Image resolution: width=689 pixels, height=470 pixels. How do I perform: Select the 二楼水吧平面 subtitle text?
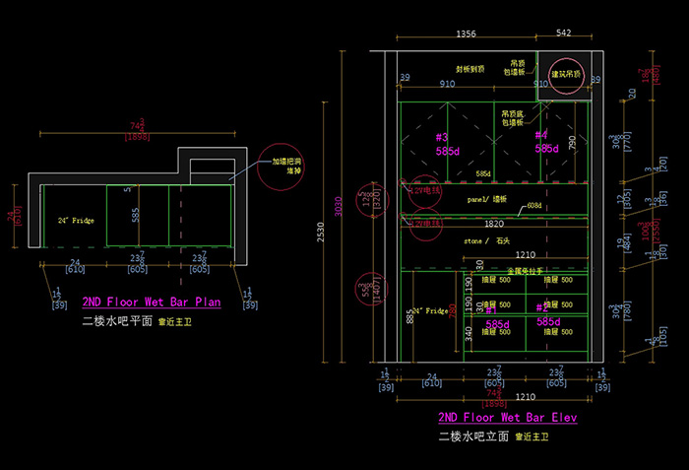tap(117, 321)
